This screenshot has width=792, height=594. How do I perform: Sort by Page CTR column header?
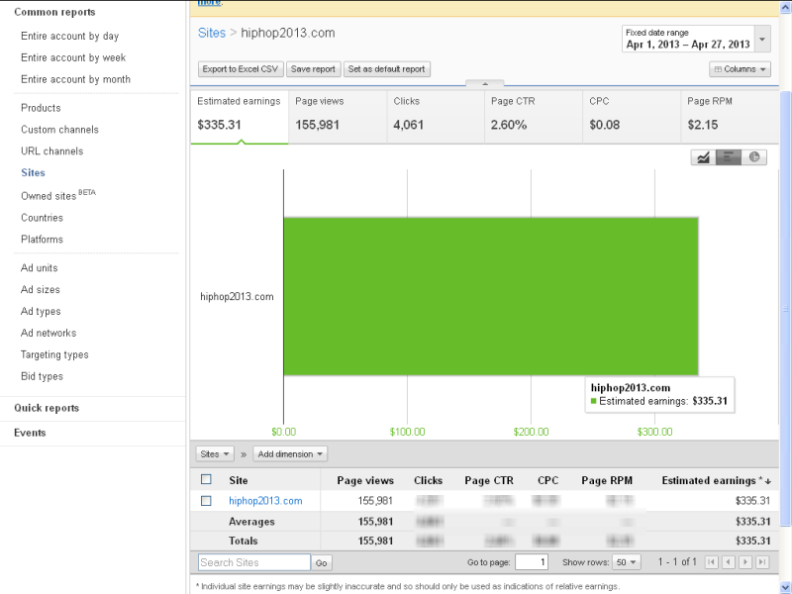(489, 480)
